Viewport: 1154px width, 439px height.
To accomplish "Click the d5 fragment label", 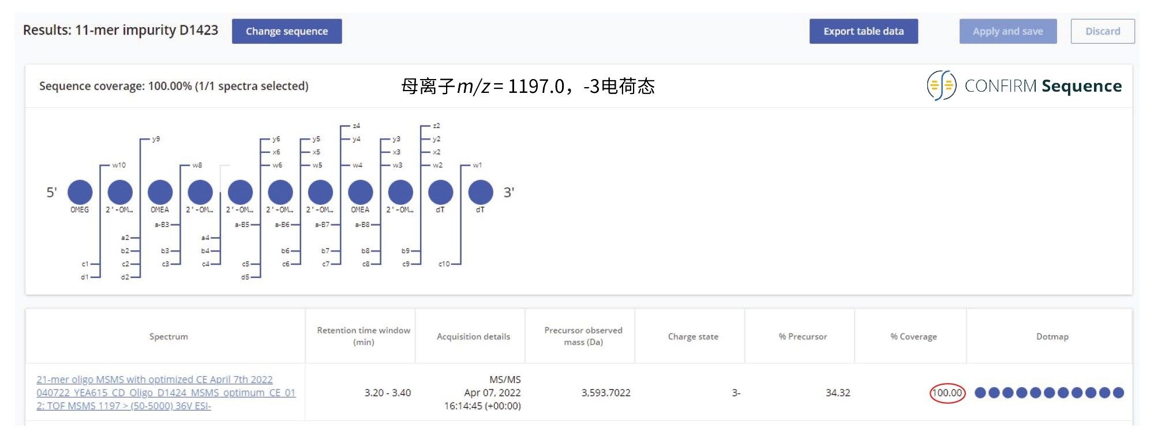I will 245,277.
